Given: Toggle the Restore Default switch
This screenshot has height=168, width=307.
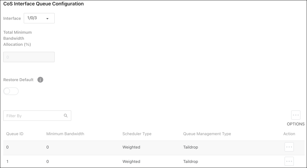Looking at the screenshot, I should (11, 91).
